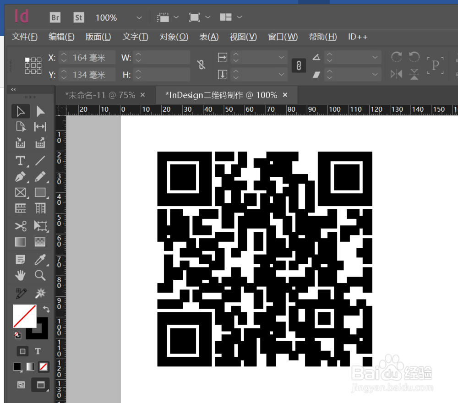Open Adobe Stock with St icon
This screenshot has width=458, height=403.
pos(79,17)
